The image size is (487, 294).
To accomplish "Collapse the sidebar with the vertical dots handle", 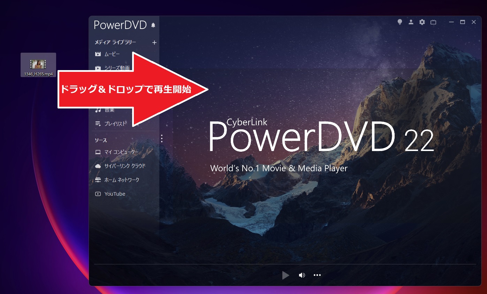I will tap(161, 138).
